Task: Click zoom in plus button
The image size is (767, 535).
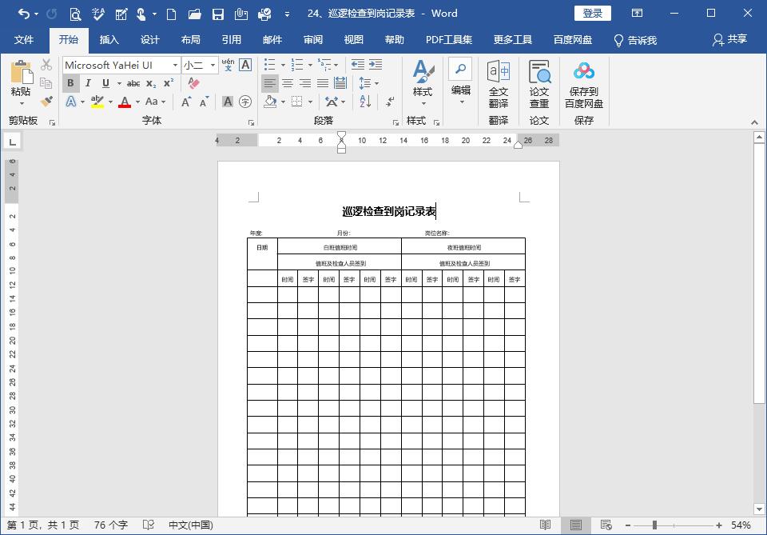Action: [x=718, y=525]
